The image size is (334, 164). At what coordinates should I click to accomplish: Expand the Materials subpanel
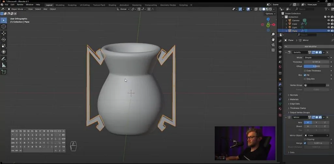point(294,100)
